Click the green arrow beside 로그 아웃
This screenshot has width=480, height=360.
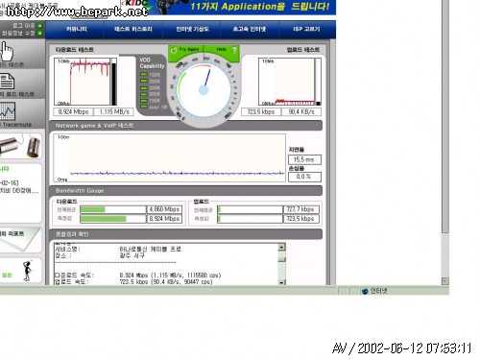click(x=39, y=25)
